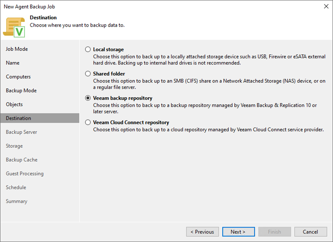
Task: Click the Local storage description text
Action: [209, 60]
